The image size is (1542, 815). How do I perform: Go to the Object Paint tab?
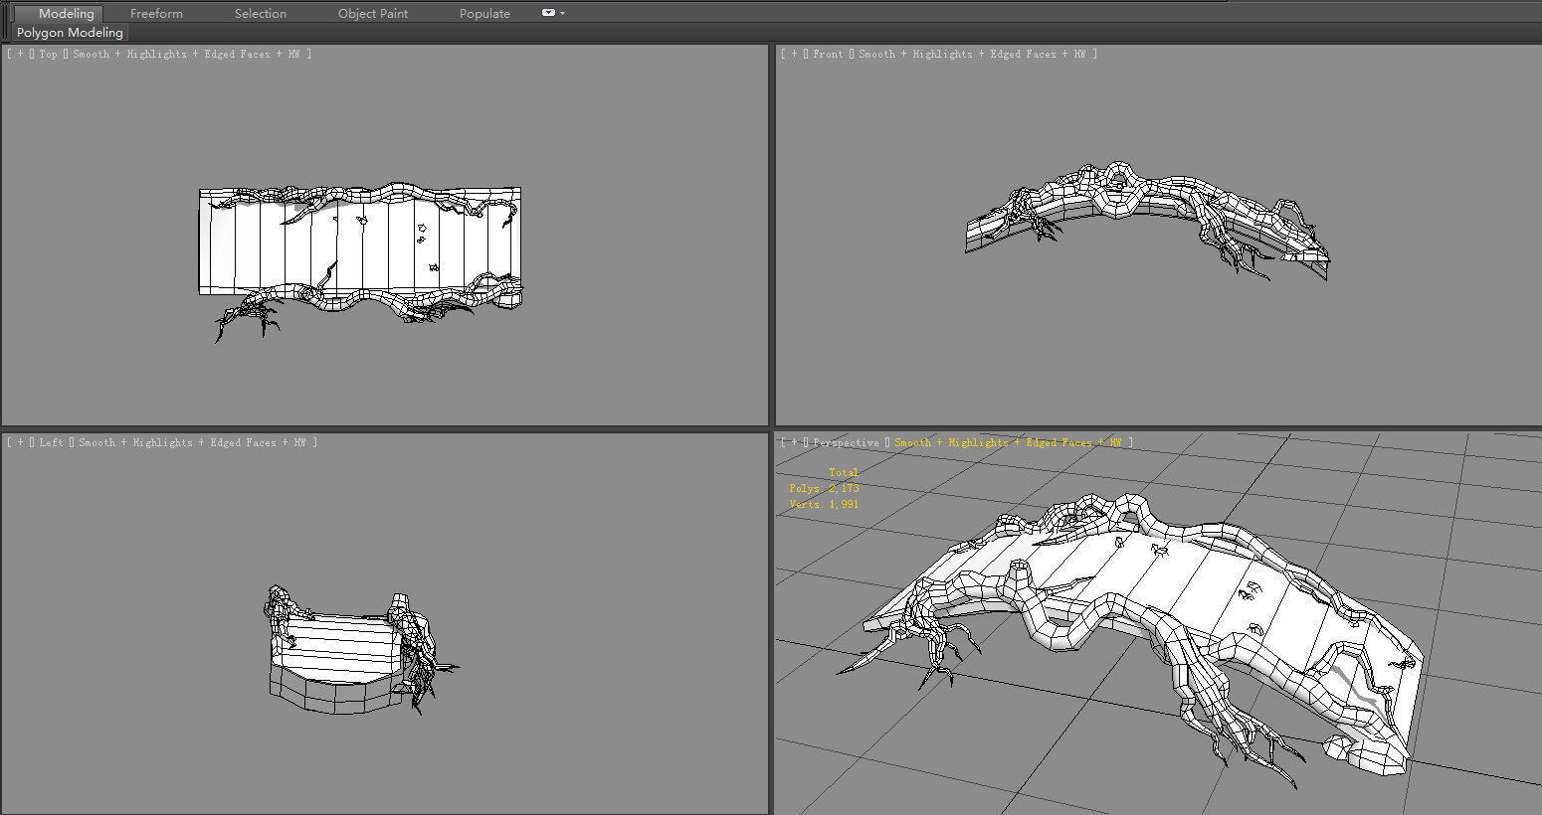[373, 14]
